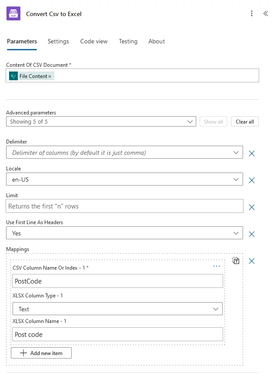Viewport: 273px width, 388px height.
Task: Open the Settings tab
Action: click(x=58, y=41)
